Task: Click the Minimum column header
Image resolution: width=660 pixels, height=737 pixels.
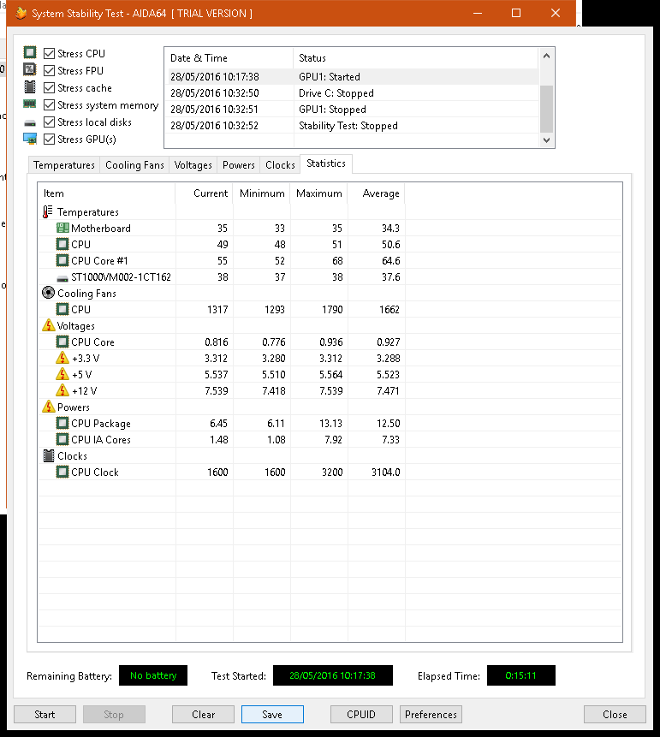Action: point(262,193)
